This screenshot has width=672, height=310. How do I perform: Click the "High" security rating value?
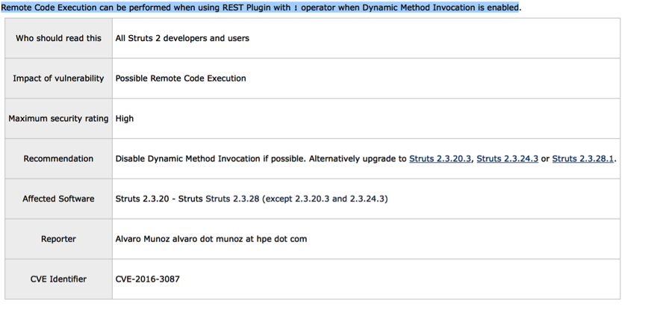click(125, 119)
